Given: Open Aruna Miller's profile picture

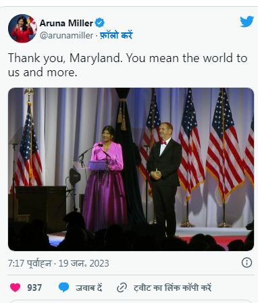Looking at the screenshot, I should coord(22,28).
